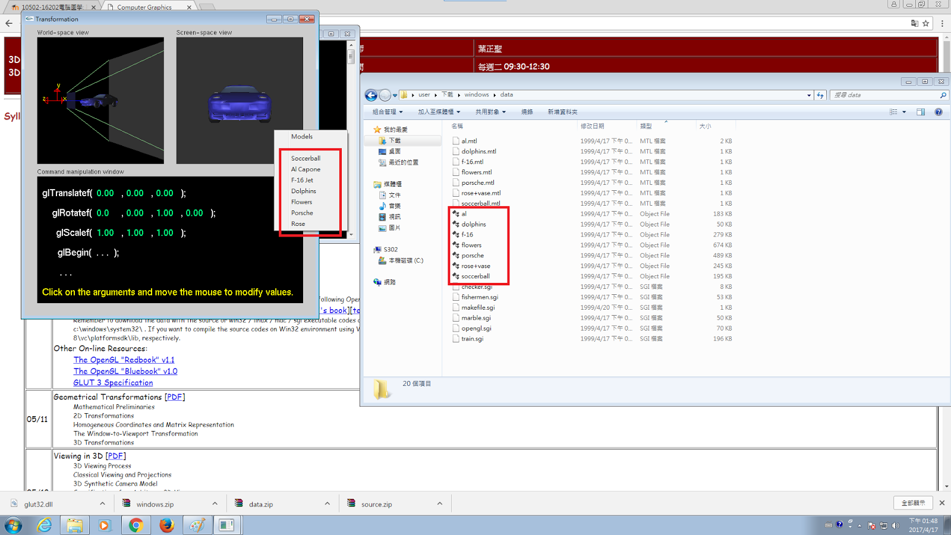Open the recent pages dropdown beside the forward arrow
The height and width of the screenshot is (535, 951).
tap(395, 95)
